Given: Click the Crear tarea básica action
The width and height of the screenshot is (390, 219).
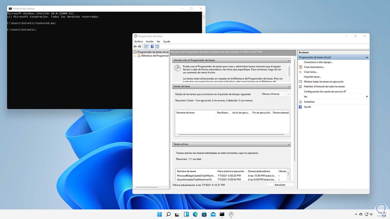Looking at the screenshot, I should tap(314, 67).
